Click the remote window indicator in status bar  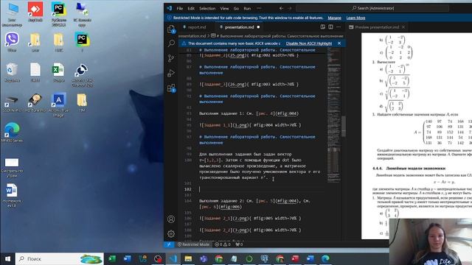click(x=169, y=244)
